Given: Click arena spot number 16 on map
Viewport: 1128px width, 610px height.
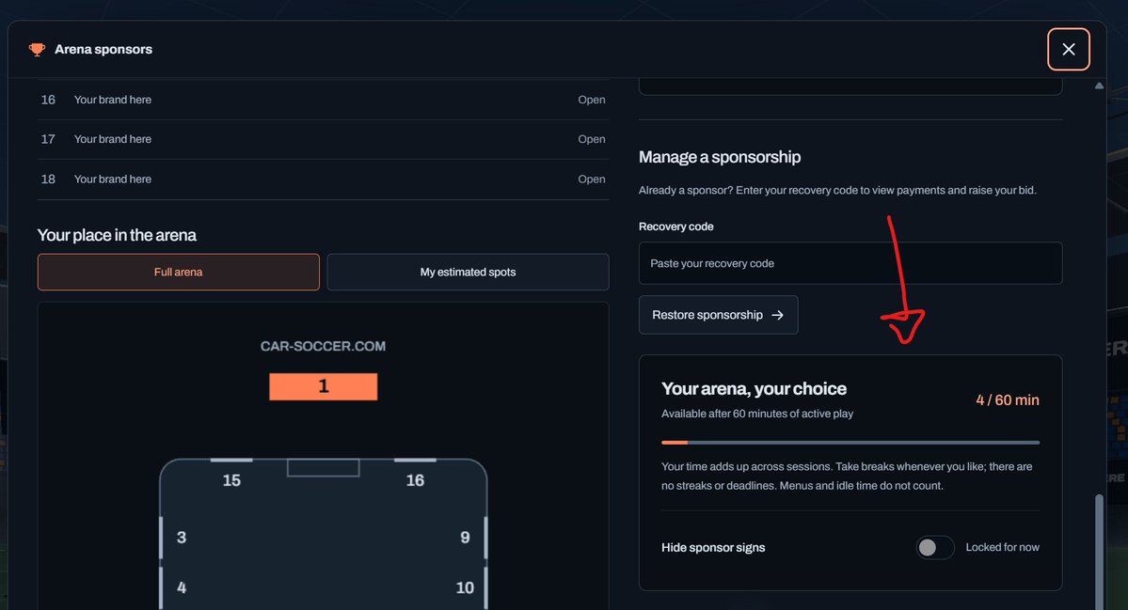Looking at the screenshot, I should [x=415, y=480].
